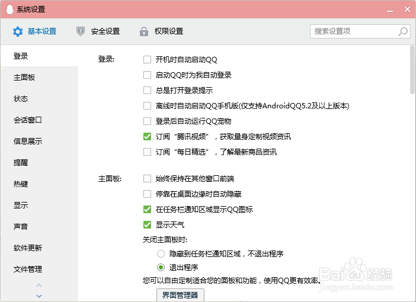Select 状态 in the sidebar
Viewport: 416px width, 302px height.
pos(39,99)
